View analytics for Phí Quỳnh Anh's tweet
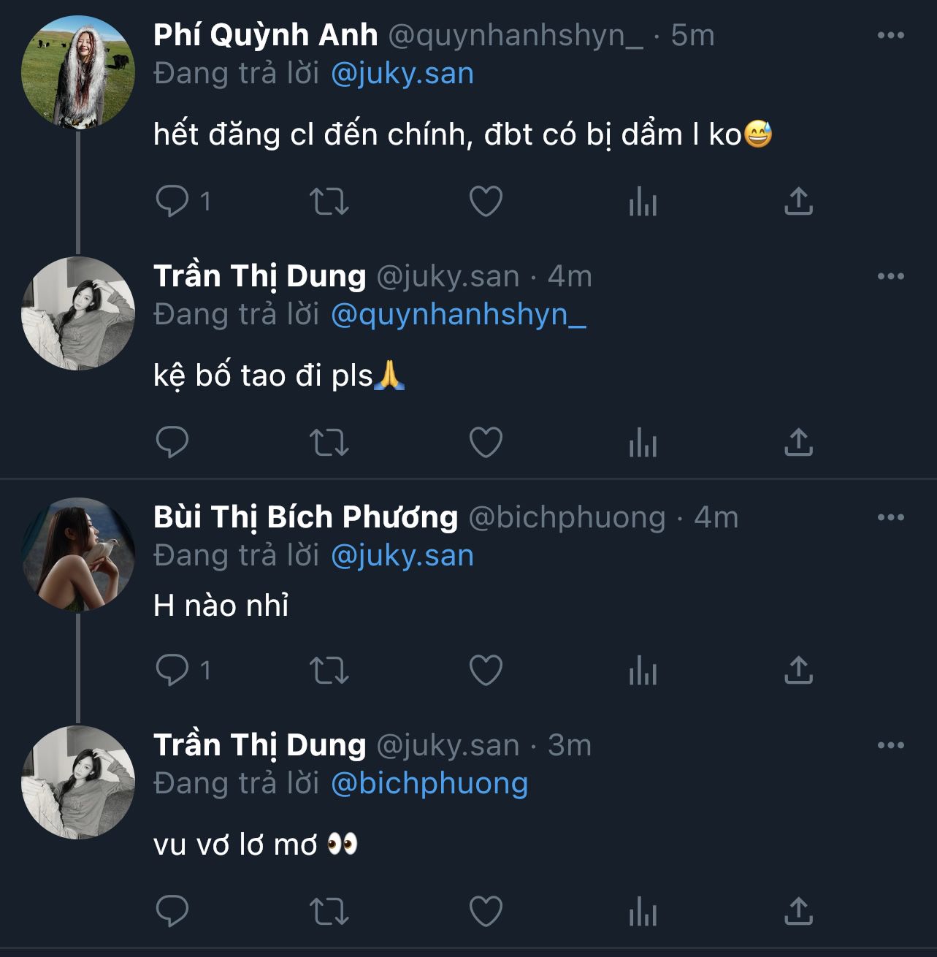The height and width of the screenshot is (957, 937). [643, 201]
